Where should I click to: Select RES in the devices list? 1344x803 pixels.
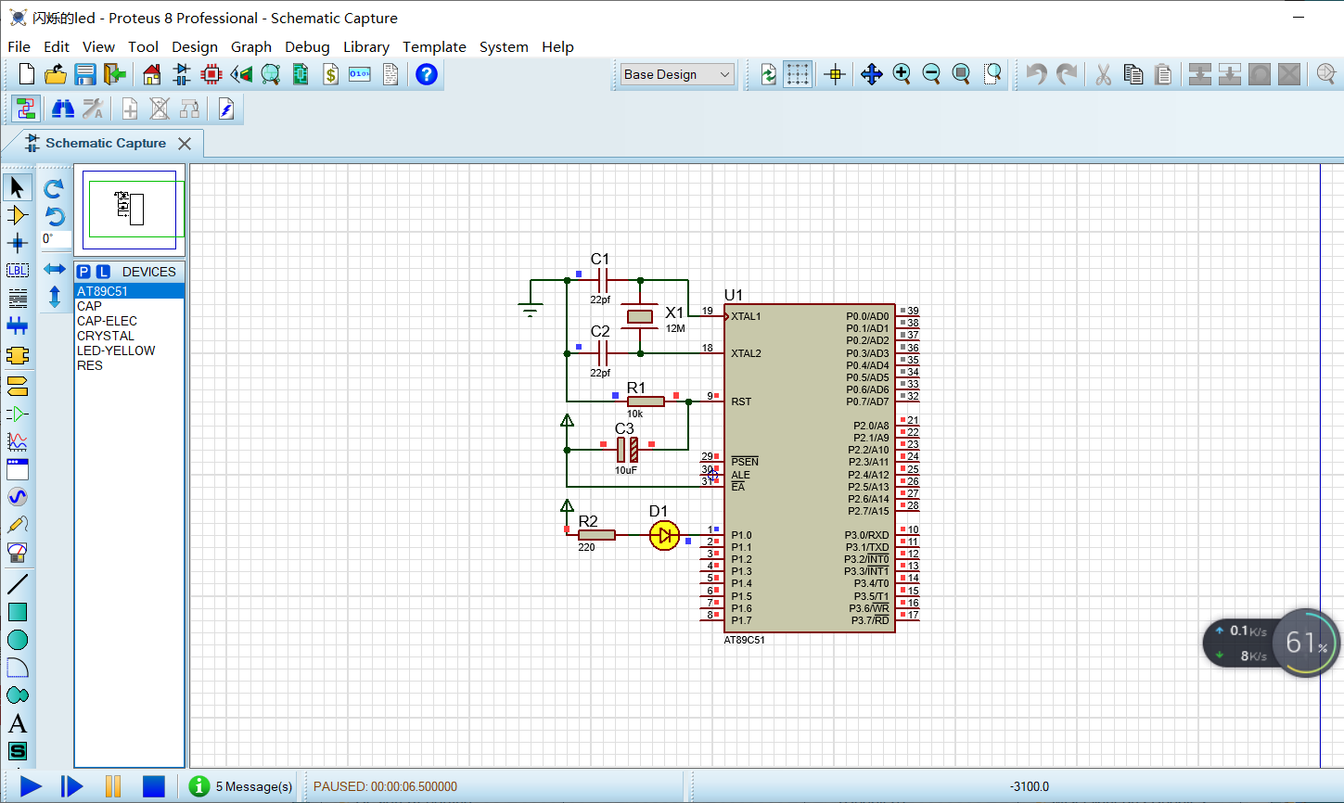point(129,365)
